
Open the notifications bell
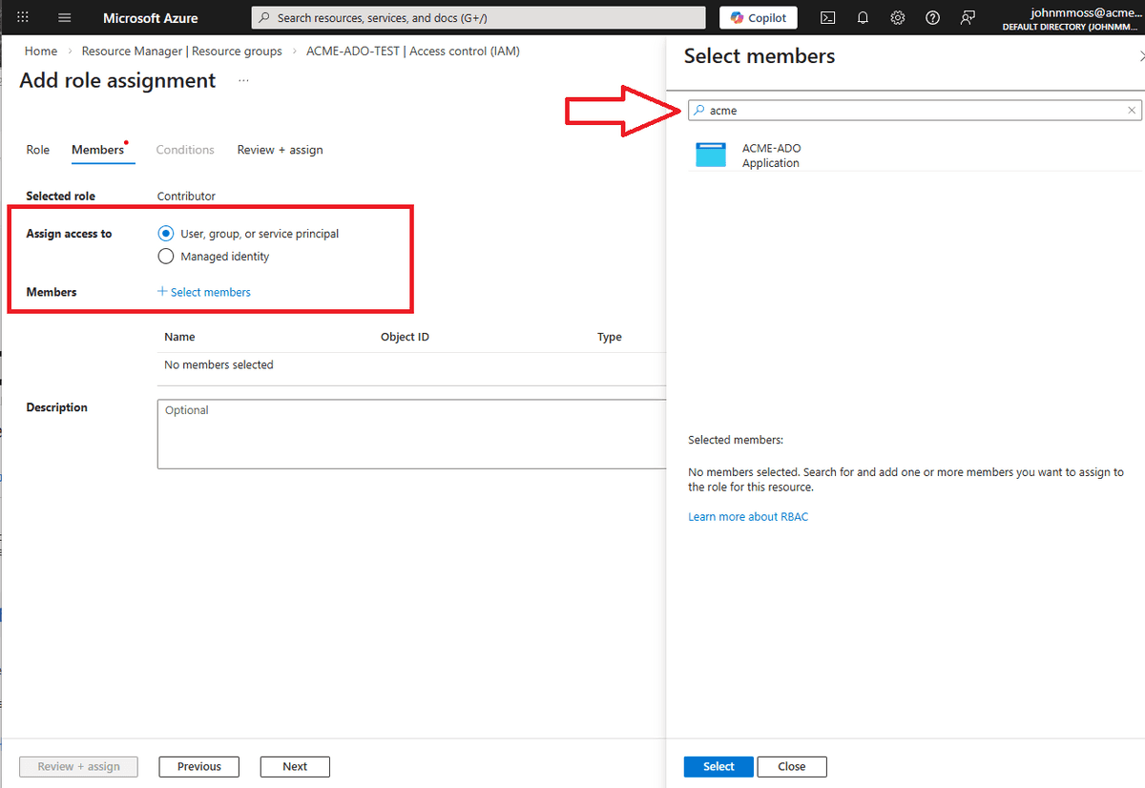862,17
